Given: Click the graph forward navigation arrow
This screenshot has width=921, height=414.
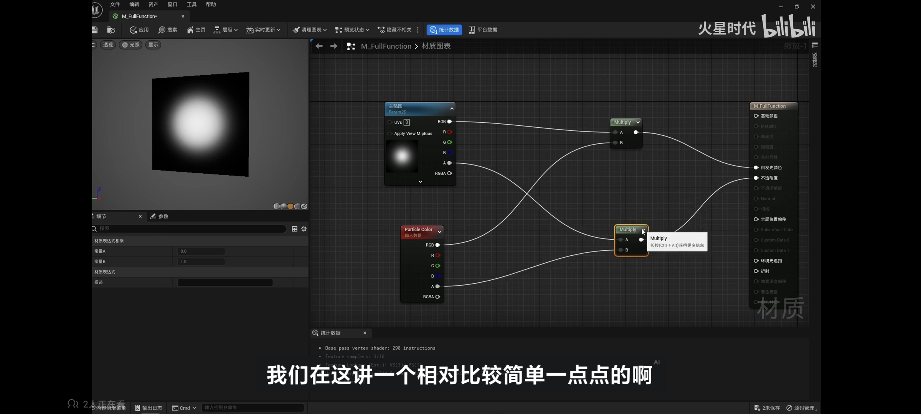Looking at the screenshot, I should (x=334, y=46).
